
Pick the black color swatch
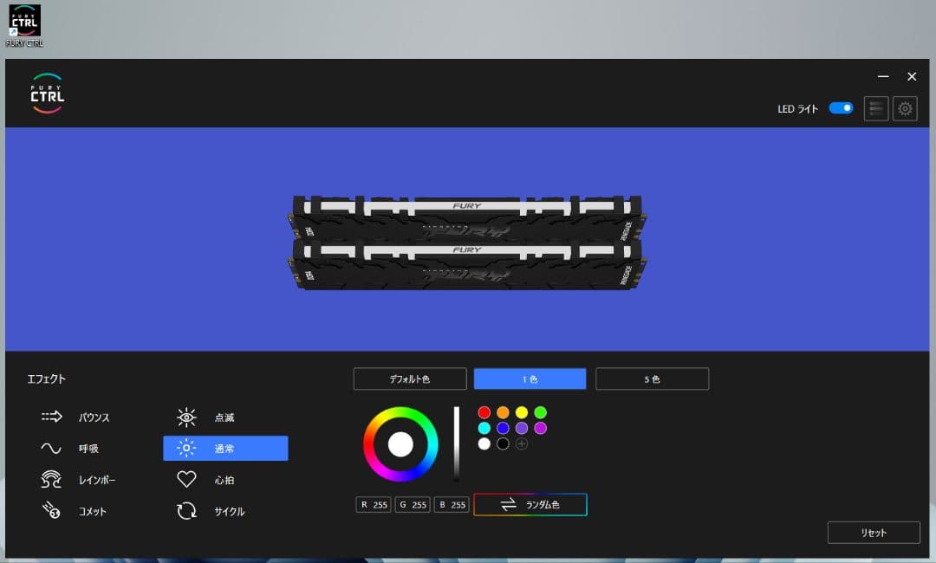tap(504, 443)
